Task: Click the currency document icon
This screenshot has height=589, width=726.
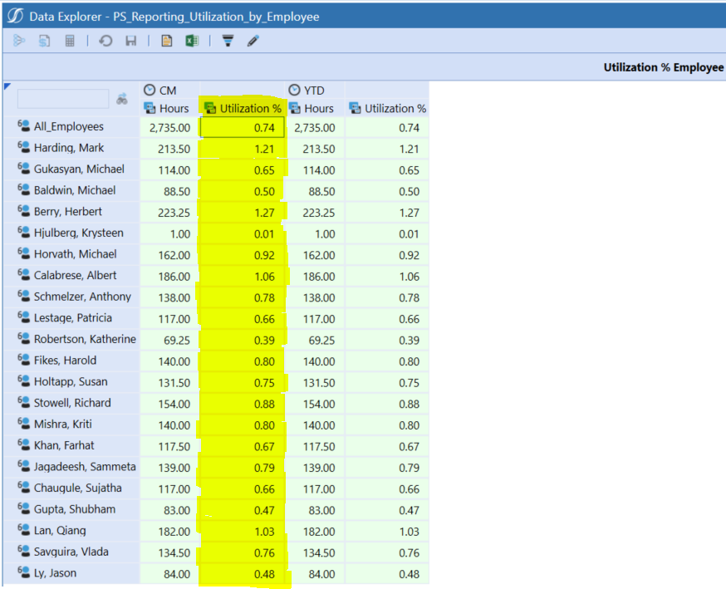Action: pyautogui.click(x=43, y=40)
